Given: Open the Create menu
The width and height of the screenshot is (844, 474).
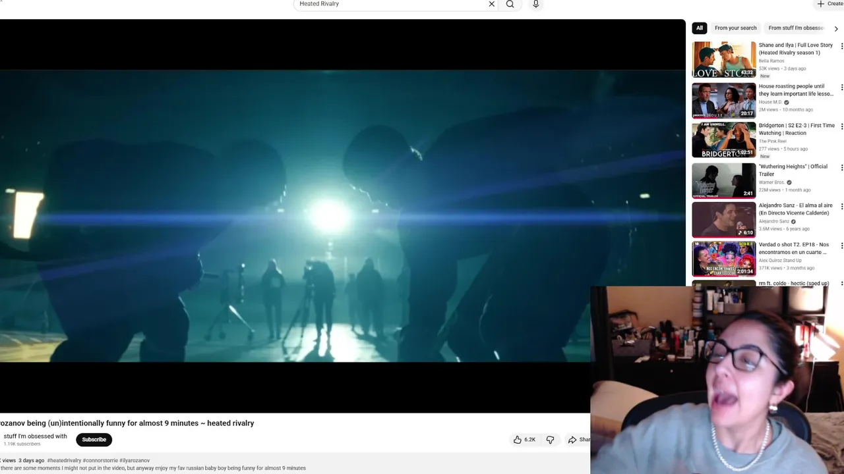Looking at the screenshot, I should pos(830,4).
